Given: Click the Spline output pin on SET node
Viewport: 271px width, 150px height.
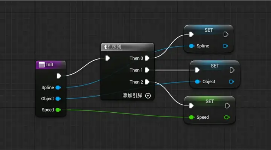Looking at the screenshot, I should [x=225, y=46].
